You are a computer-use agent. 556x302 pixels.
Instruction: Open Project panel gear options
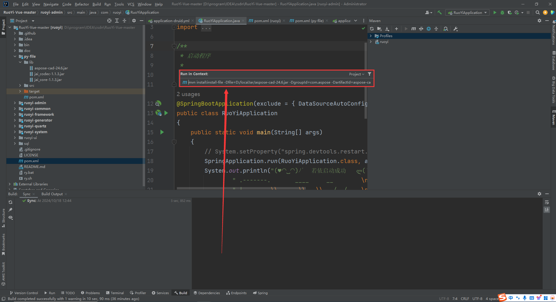pyautogui.click(x=134, y=21)
